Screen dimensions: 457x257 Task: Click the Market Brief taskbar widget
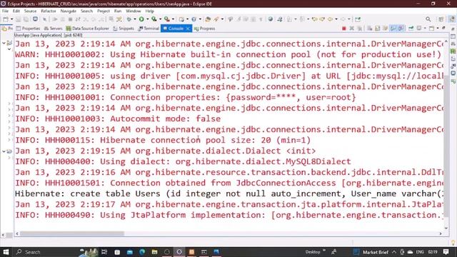[371, 252]
